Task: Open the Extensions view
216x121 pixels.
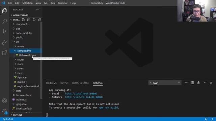Action: pyautogui.click(x=4, y=53)
